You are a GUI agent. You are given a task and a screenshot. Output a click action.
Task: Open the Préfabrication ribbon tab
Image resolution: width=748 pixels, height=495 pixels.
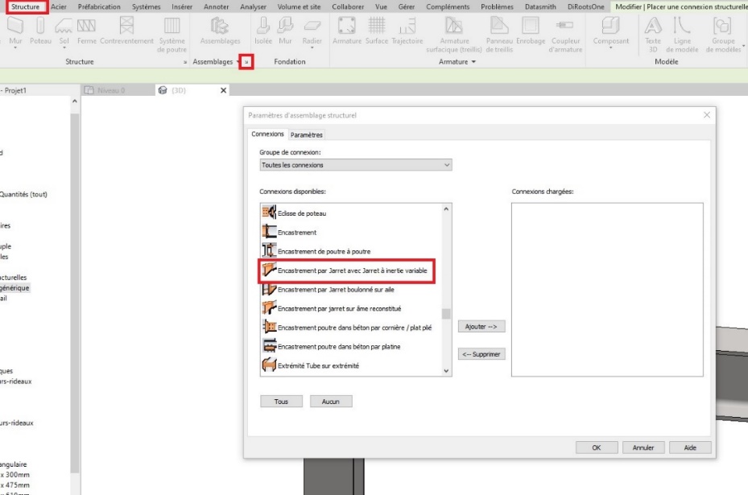(99, 6)
